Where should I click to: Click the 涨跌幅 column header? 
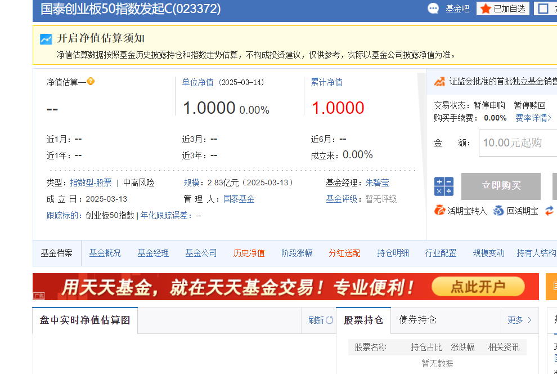[x=462, y=347]
